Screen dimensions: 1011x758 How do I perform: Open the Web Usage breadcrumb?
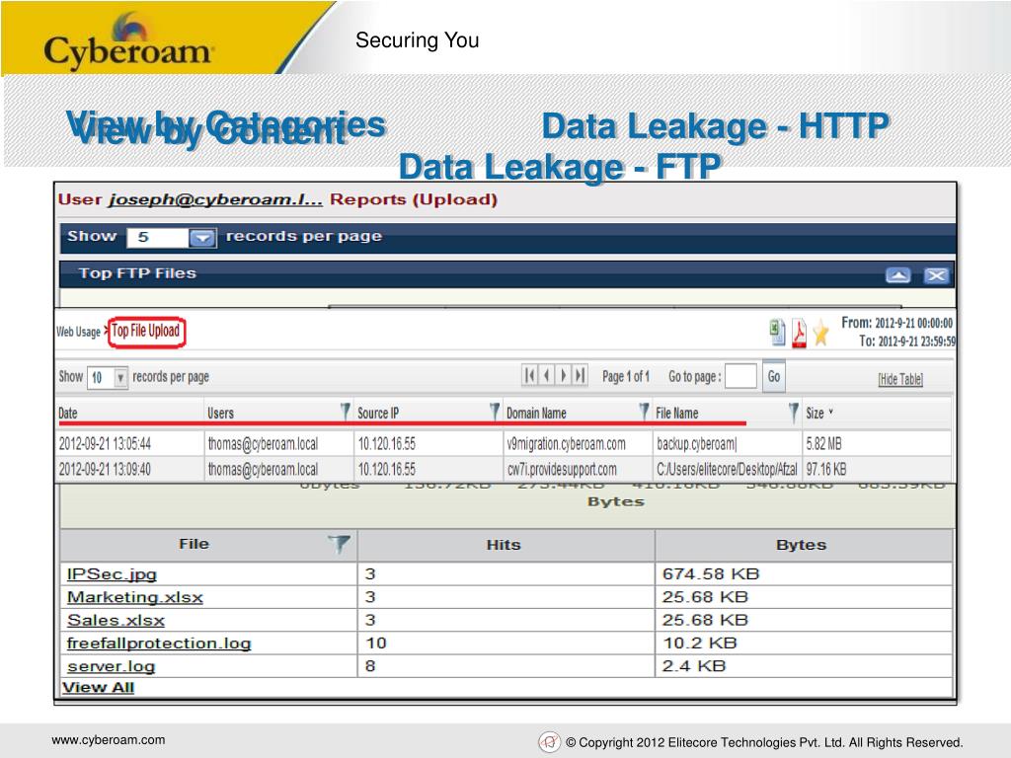click(78, 332)
